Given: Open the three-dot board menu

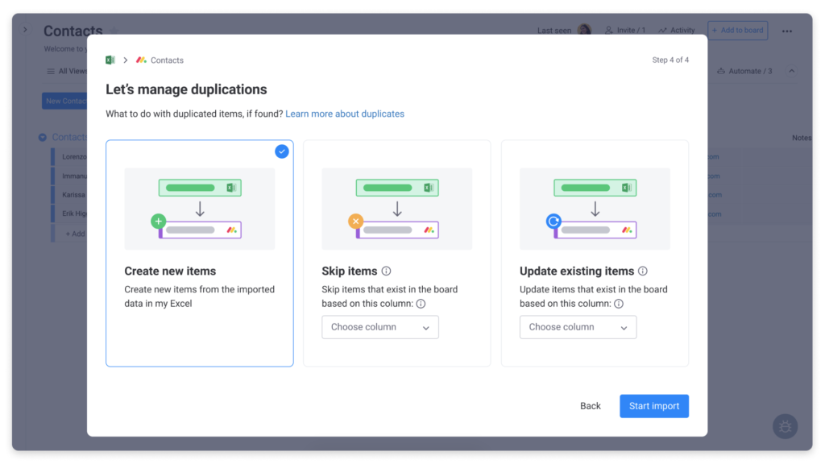Looking at the screenshot, I should coord(787,31).
